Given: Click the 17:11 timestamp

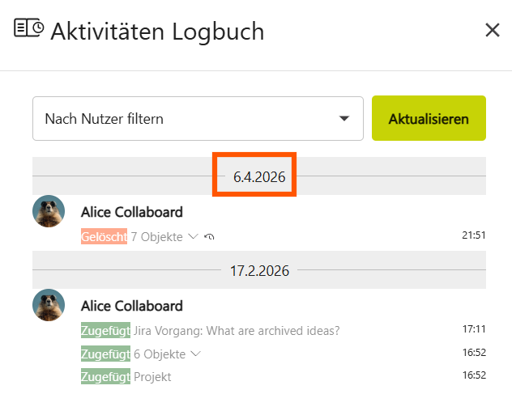Looking at the screenshot, I should [x=473, y=329].
